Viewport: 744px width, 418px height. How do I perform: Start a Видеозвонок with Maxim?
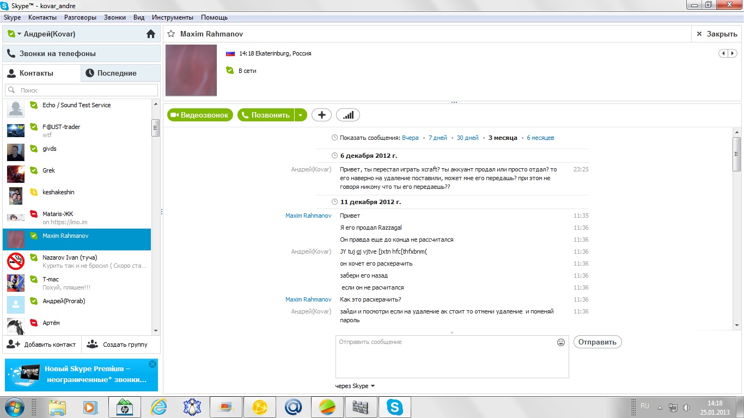pos(200,115)
